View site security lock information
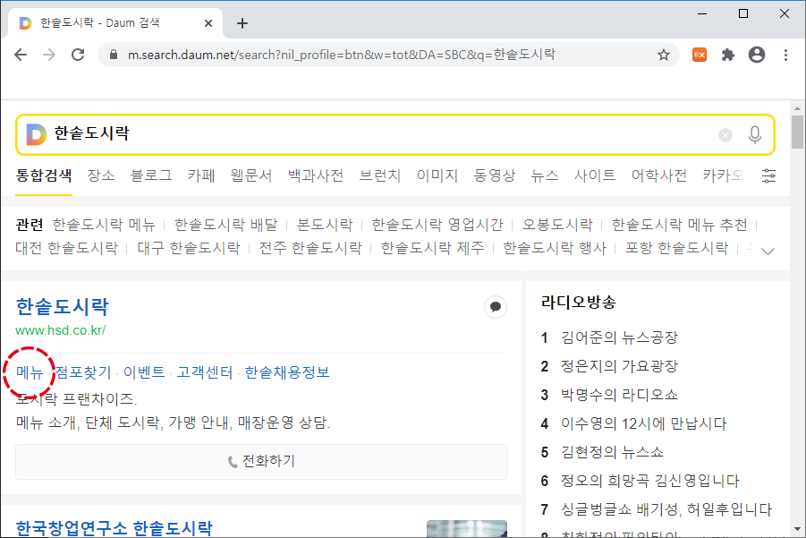Screen dimensions: 806x538 (x=115, y=55)
